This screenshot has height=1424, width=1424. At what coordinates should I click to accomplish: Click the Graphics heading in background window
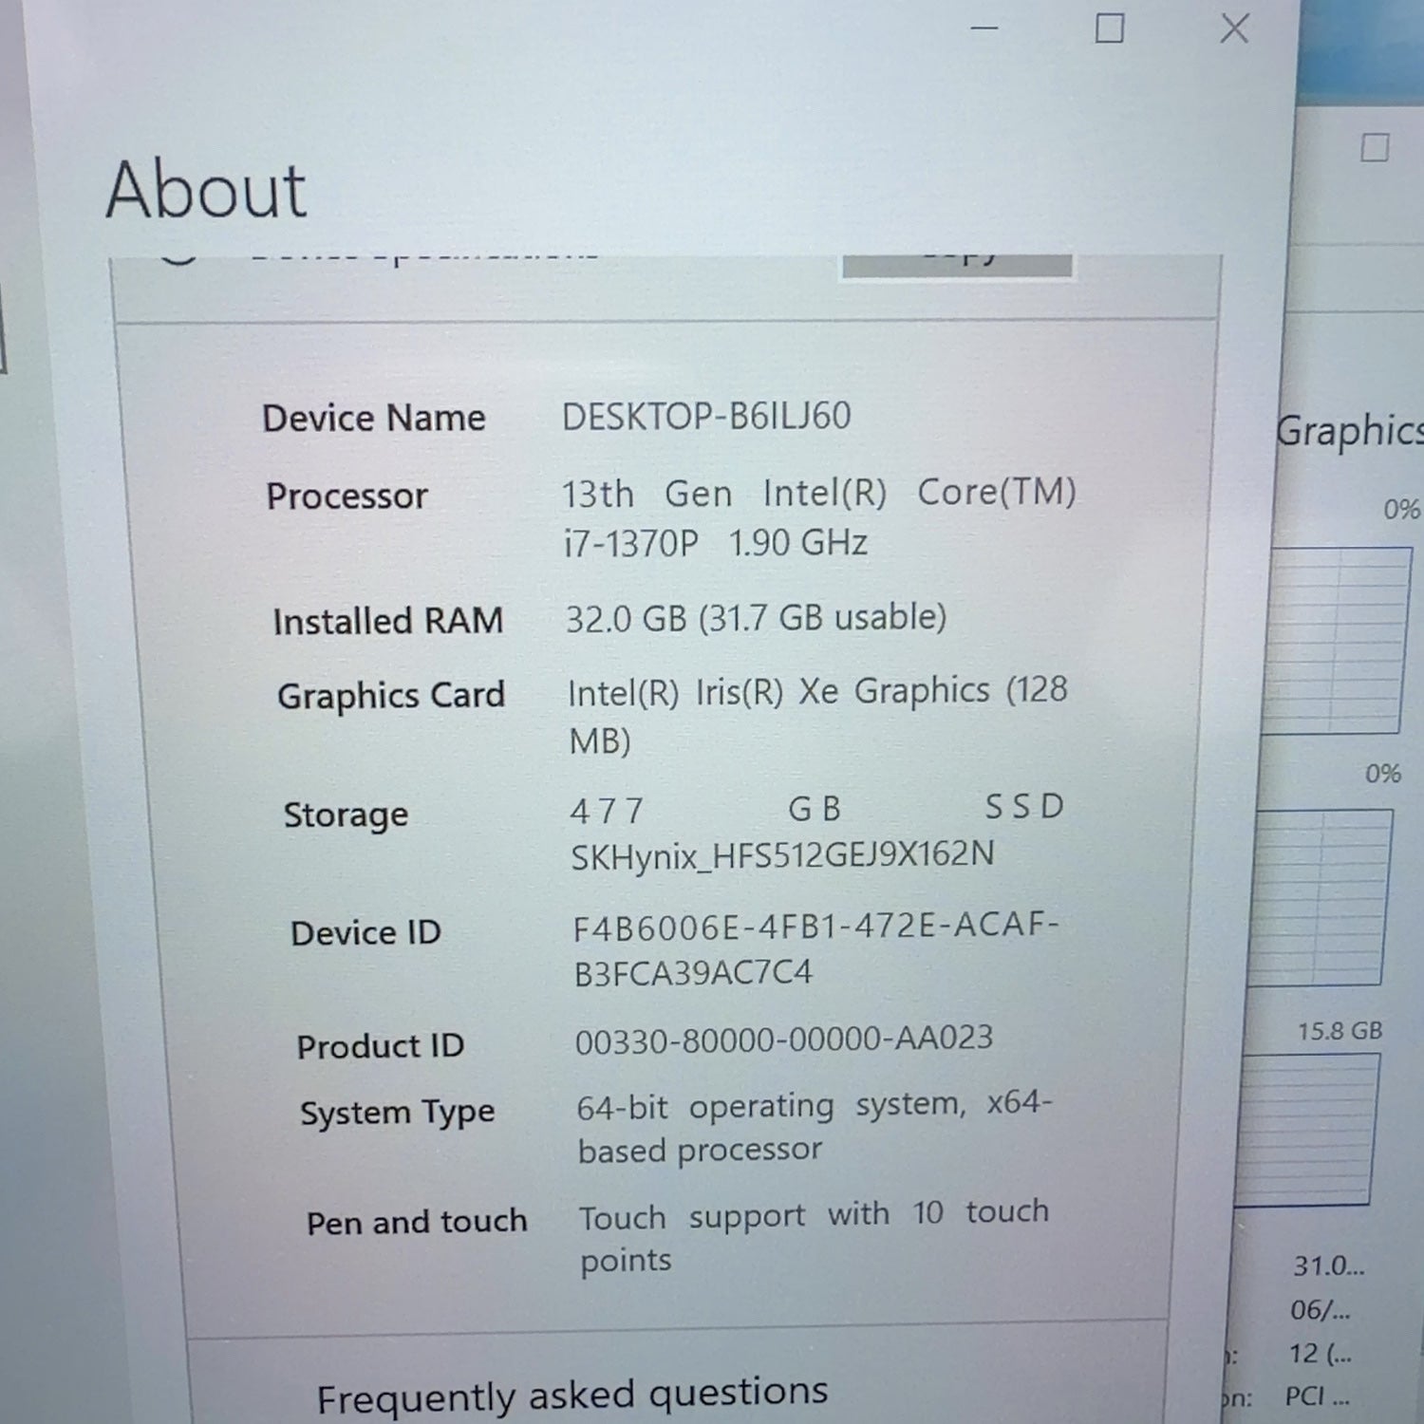coord(1349,432)
